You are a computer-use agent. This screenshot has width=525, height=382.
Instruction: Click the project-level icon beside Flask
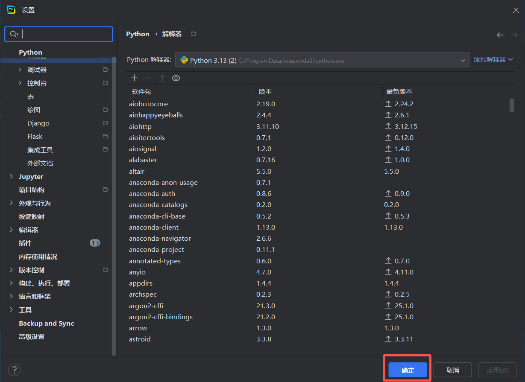pyautogui.click(x=105, y=136)
